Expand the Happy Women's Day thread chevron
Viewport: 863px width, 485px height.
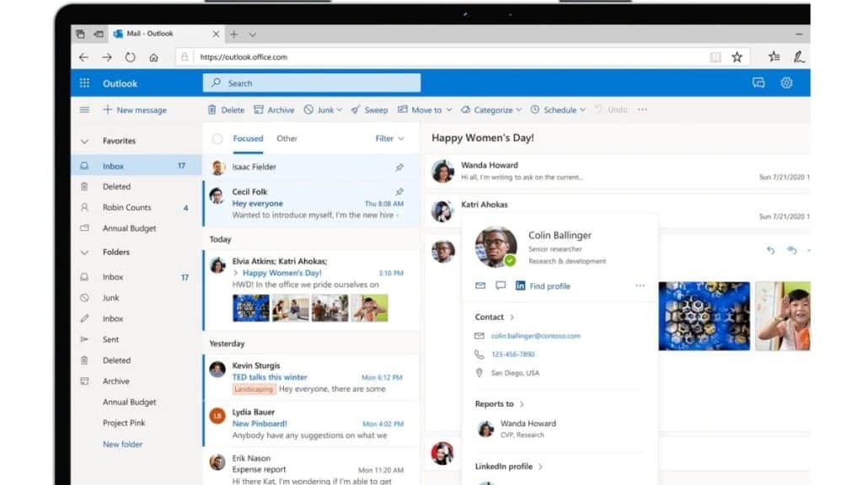click(x=236, y=273)
